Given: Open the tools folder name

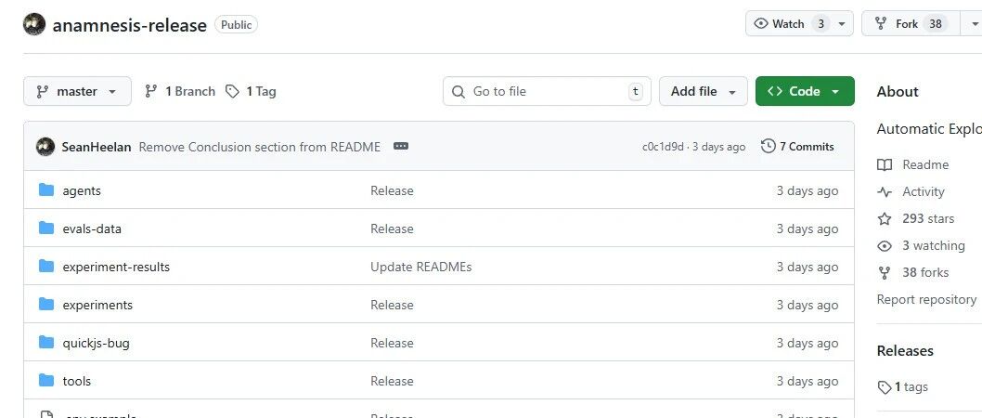Looking at the screenshot, I should coord(76,381).
